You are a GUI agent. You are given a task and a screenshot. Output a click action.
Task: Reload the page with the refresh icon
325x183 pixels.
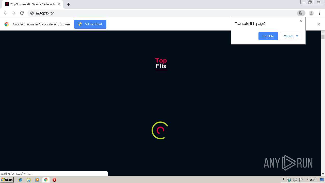[x=22, y=13]
